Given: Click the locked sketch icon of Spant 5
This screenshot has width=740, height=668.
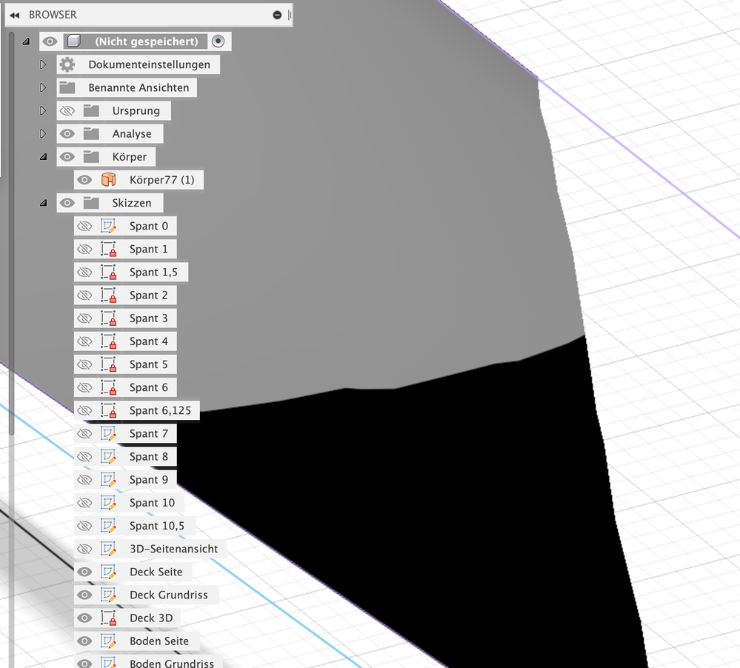Looking at the screenshot, I should point(109,364).
